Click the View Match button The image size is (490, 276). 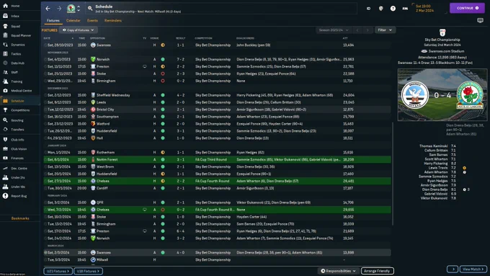coord(473,269)
